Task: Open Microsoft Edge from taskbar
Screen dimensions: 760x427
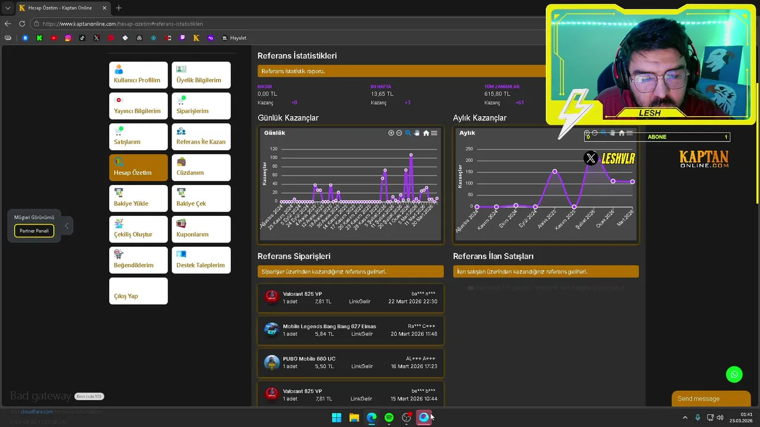Action: pos(372,418)
